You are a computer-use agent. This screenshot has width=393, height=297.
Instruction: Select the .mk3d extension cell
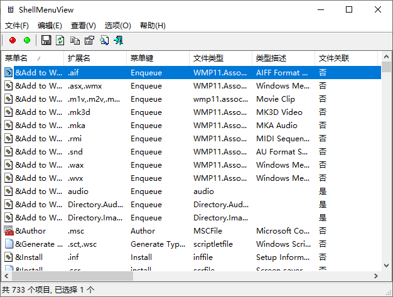pyautogui.click(x=79, y=112)
